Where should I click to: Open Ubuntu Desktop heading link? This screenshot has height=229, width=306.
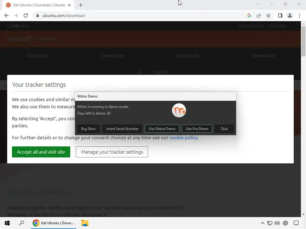pyautogui.click(x=40, y=192)
